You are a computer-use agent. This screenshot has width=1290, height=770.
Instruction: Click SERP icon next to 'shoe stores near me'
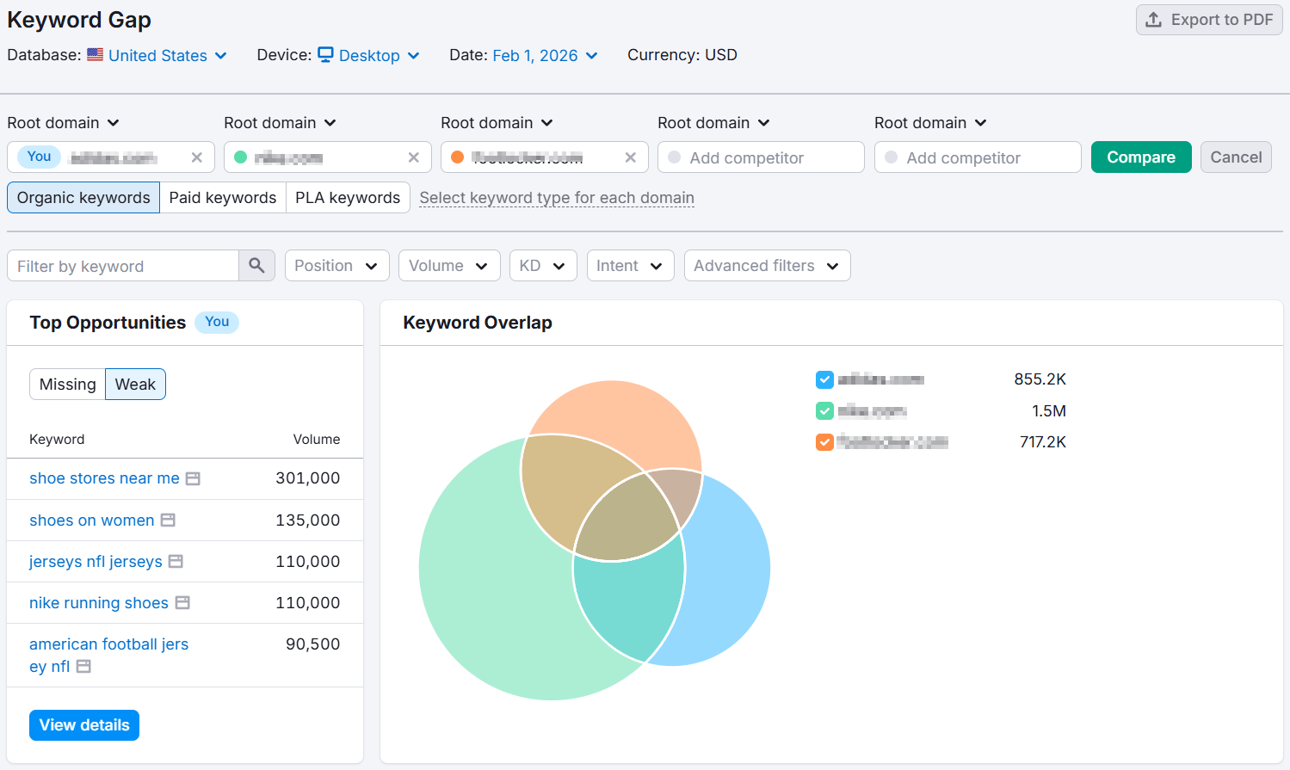194,478
